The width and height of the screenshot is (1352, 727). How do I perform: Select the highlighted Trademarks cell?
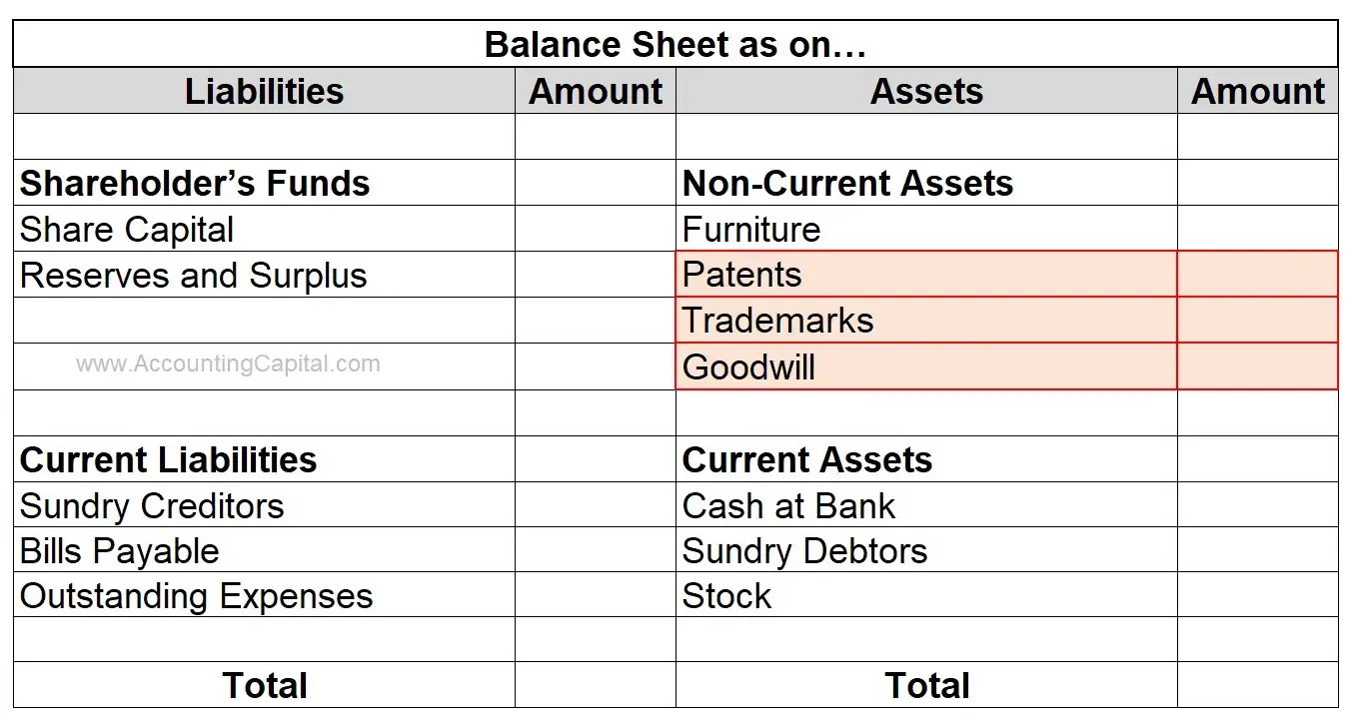(926, 320)
